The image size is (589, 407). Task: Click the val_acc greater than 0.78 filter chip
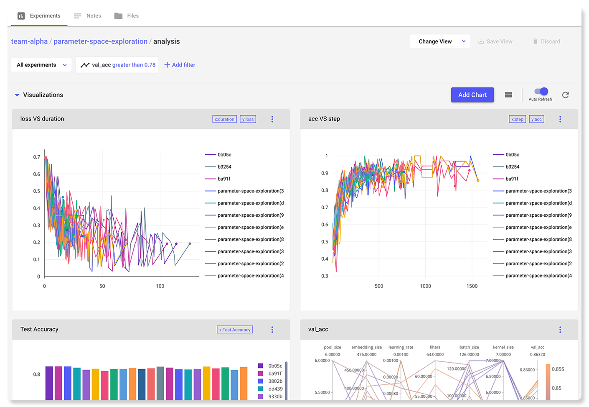pos(117,65)
